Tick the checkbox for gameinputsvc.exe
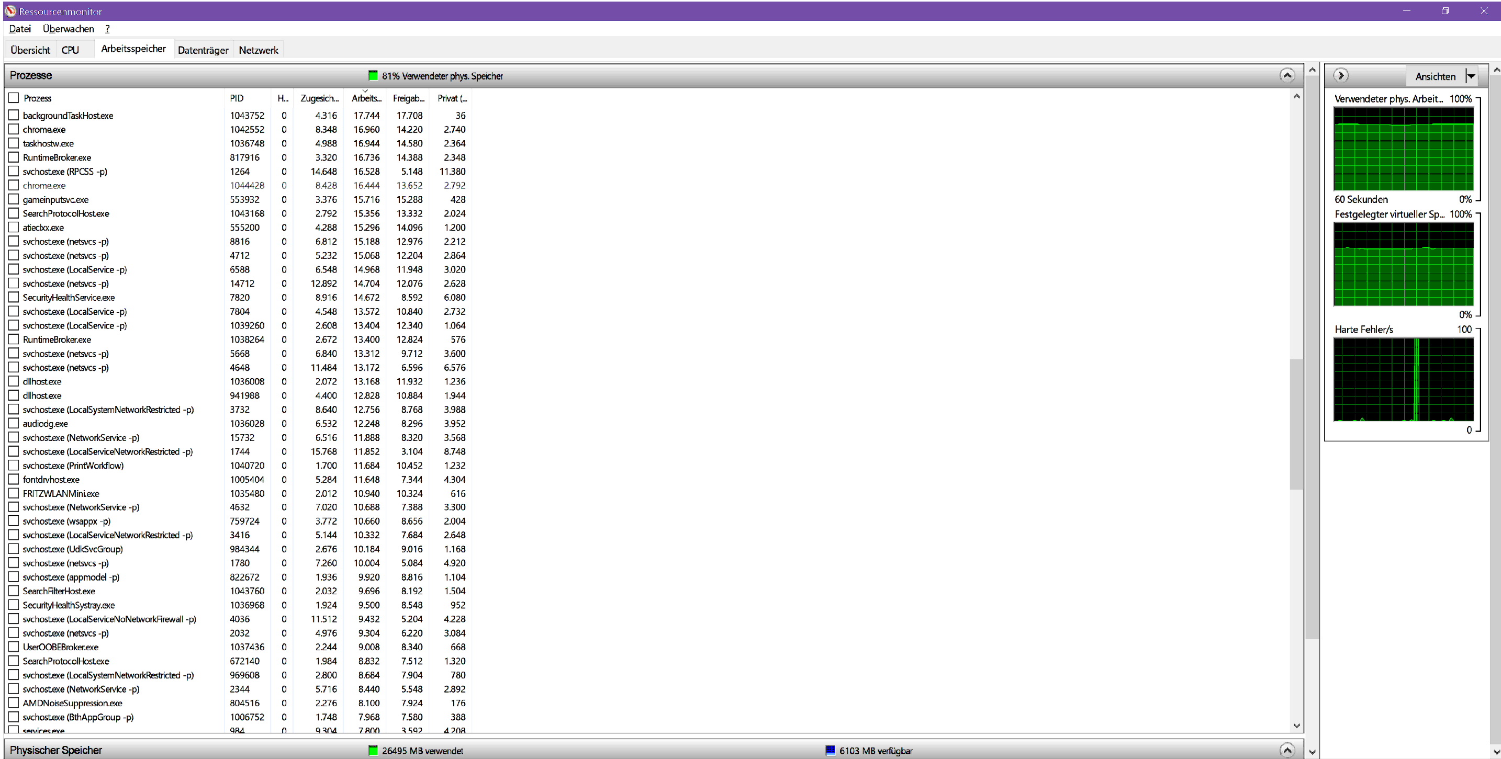This screenshot has height=759, width=1501. point(14,199)
